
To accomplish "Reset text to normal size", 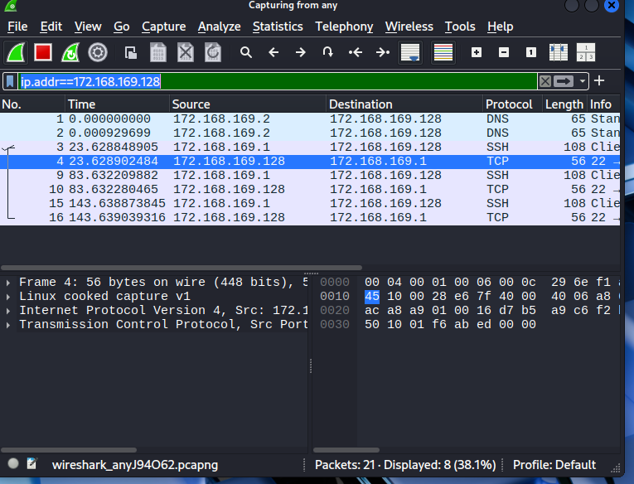I will click(x=531, y=52).
